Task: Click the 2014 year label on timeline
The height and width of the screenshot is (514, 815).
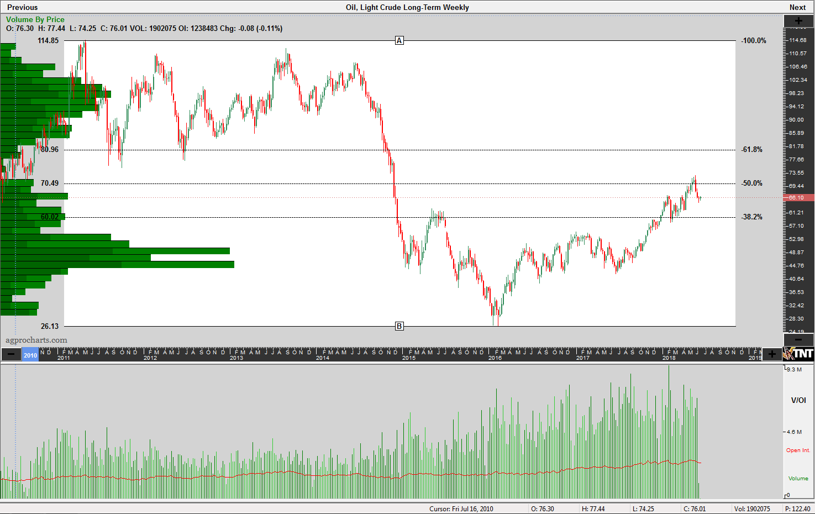Action: pos(323,358)
